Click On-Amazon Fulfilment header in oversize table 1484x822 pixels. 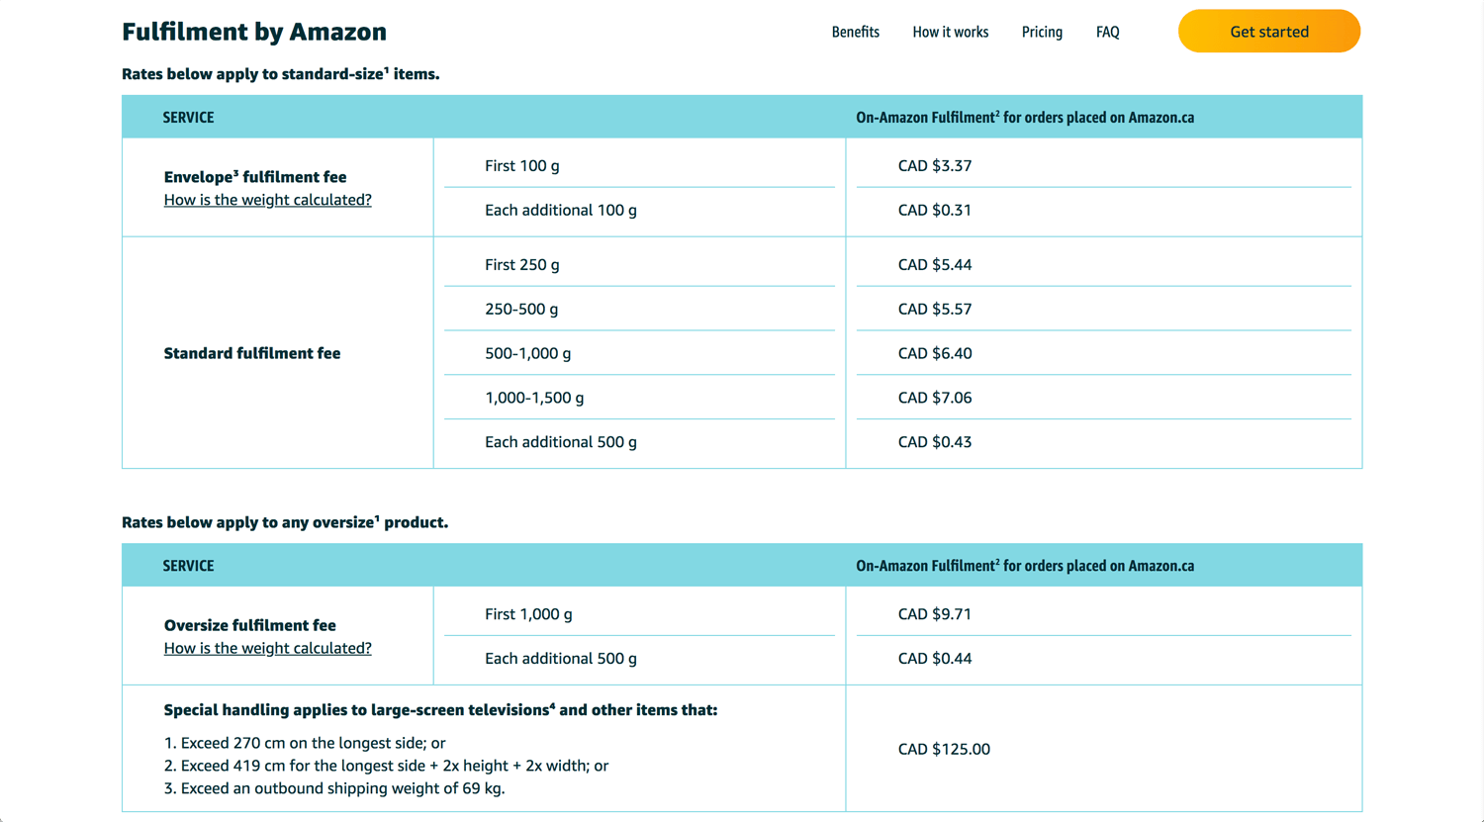coord(1025,566)
